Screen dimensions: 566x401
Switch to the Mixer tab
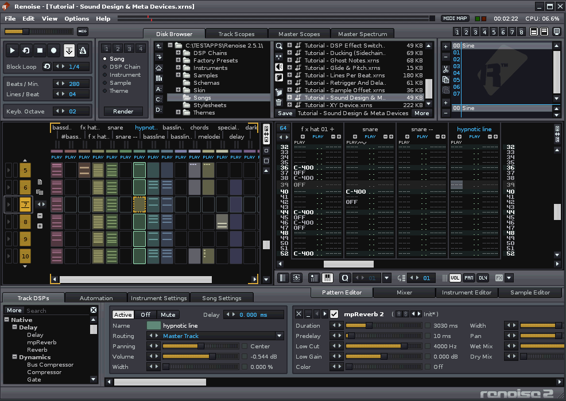point(404,292)
